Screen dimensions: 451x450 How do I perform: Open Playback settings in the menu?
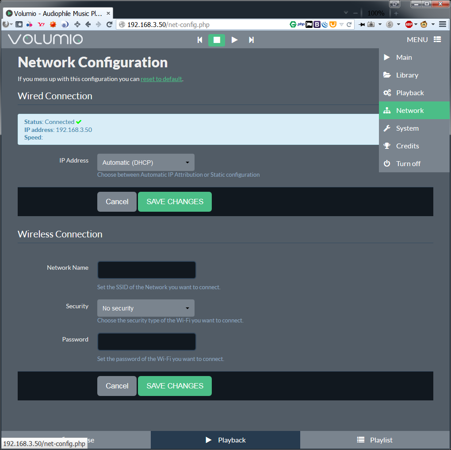pos(414,93)
